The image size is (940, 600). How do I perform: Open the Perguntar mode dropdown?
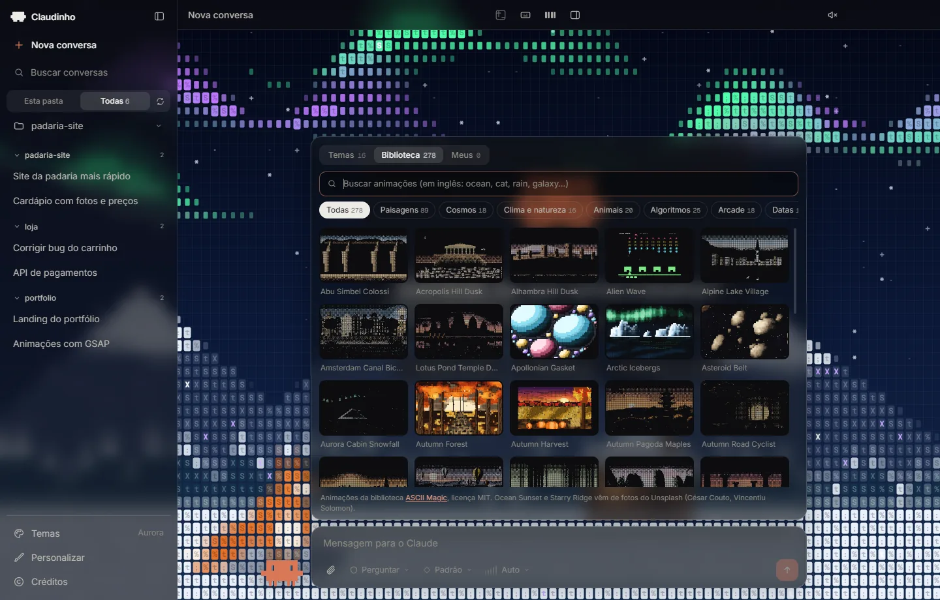[x=379, y=570]
